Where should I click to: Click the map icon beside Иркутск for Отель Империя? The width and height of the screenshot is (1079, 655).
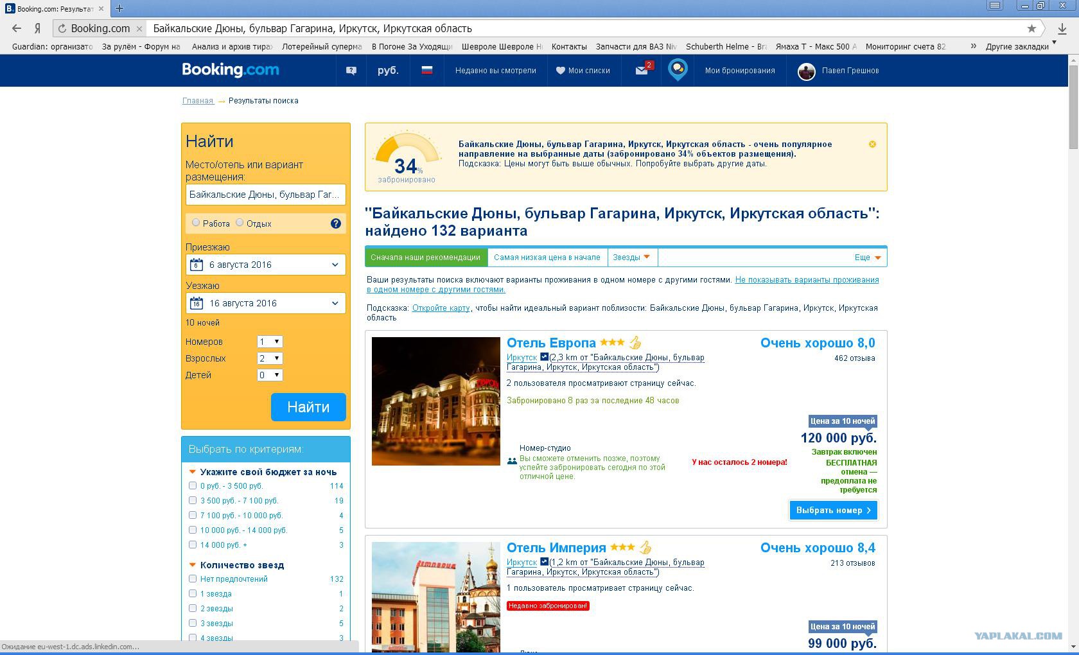click(544, 562)
